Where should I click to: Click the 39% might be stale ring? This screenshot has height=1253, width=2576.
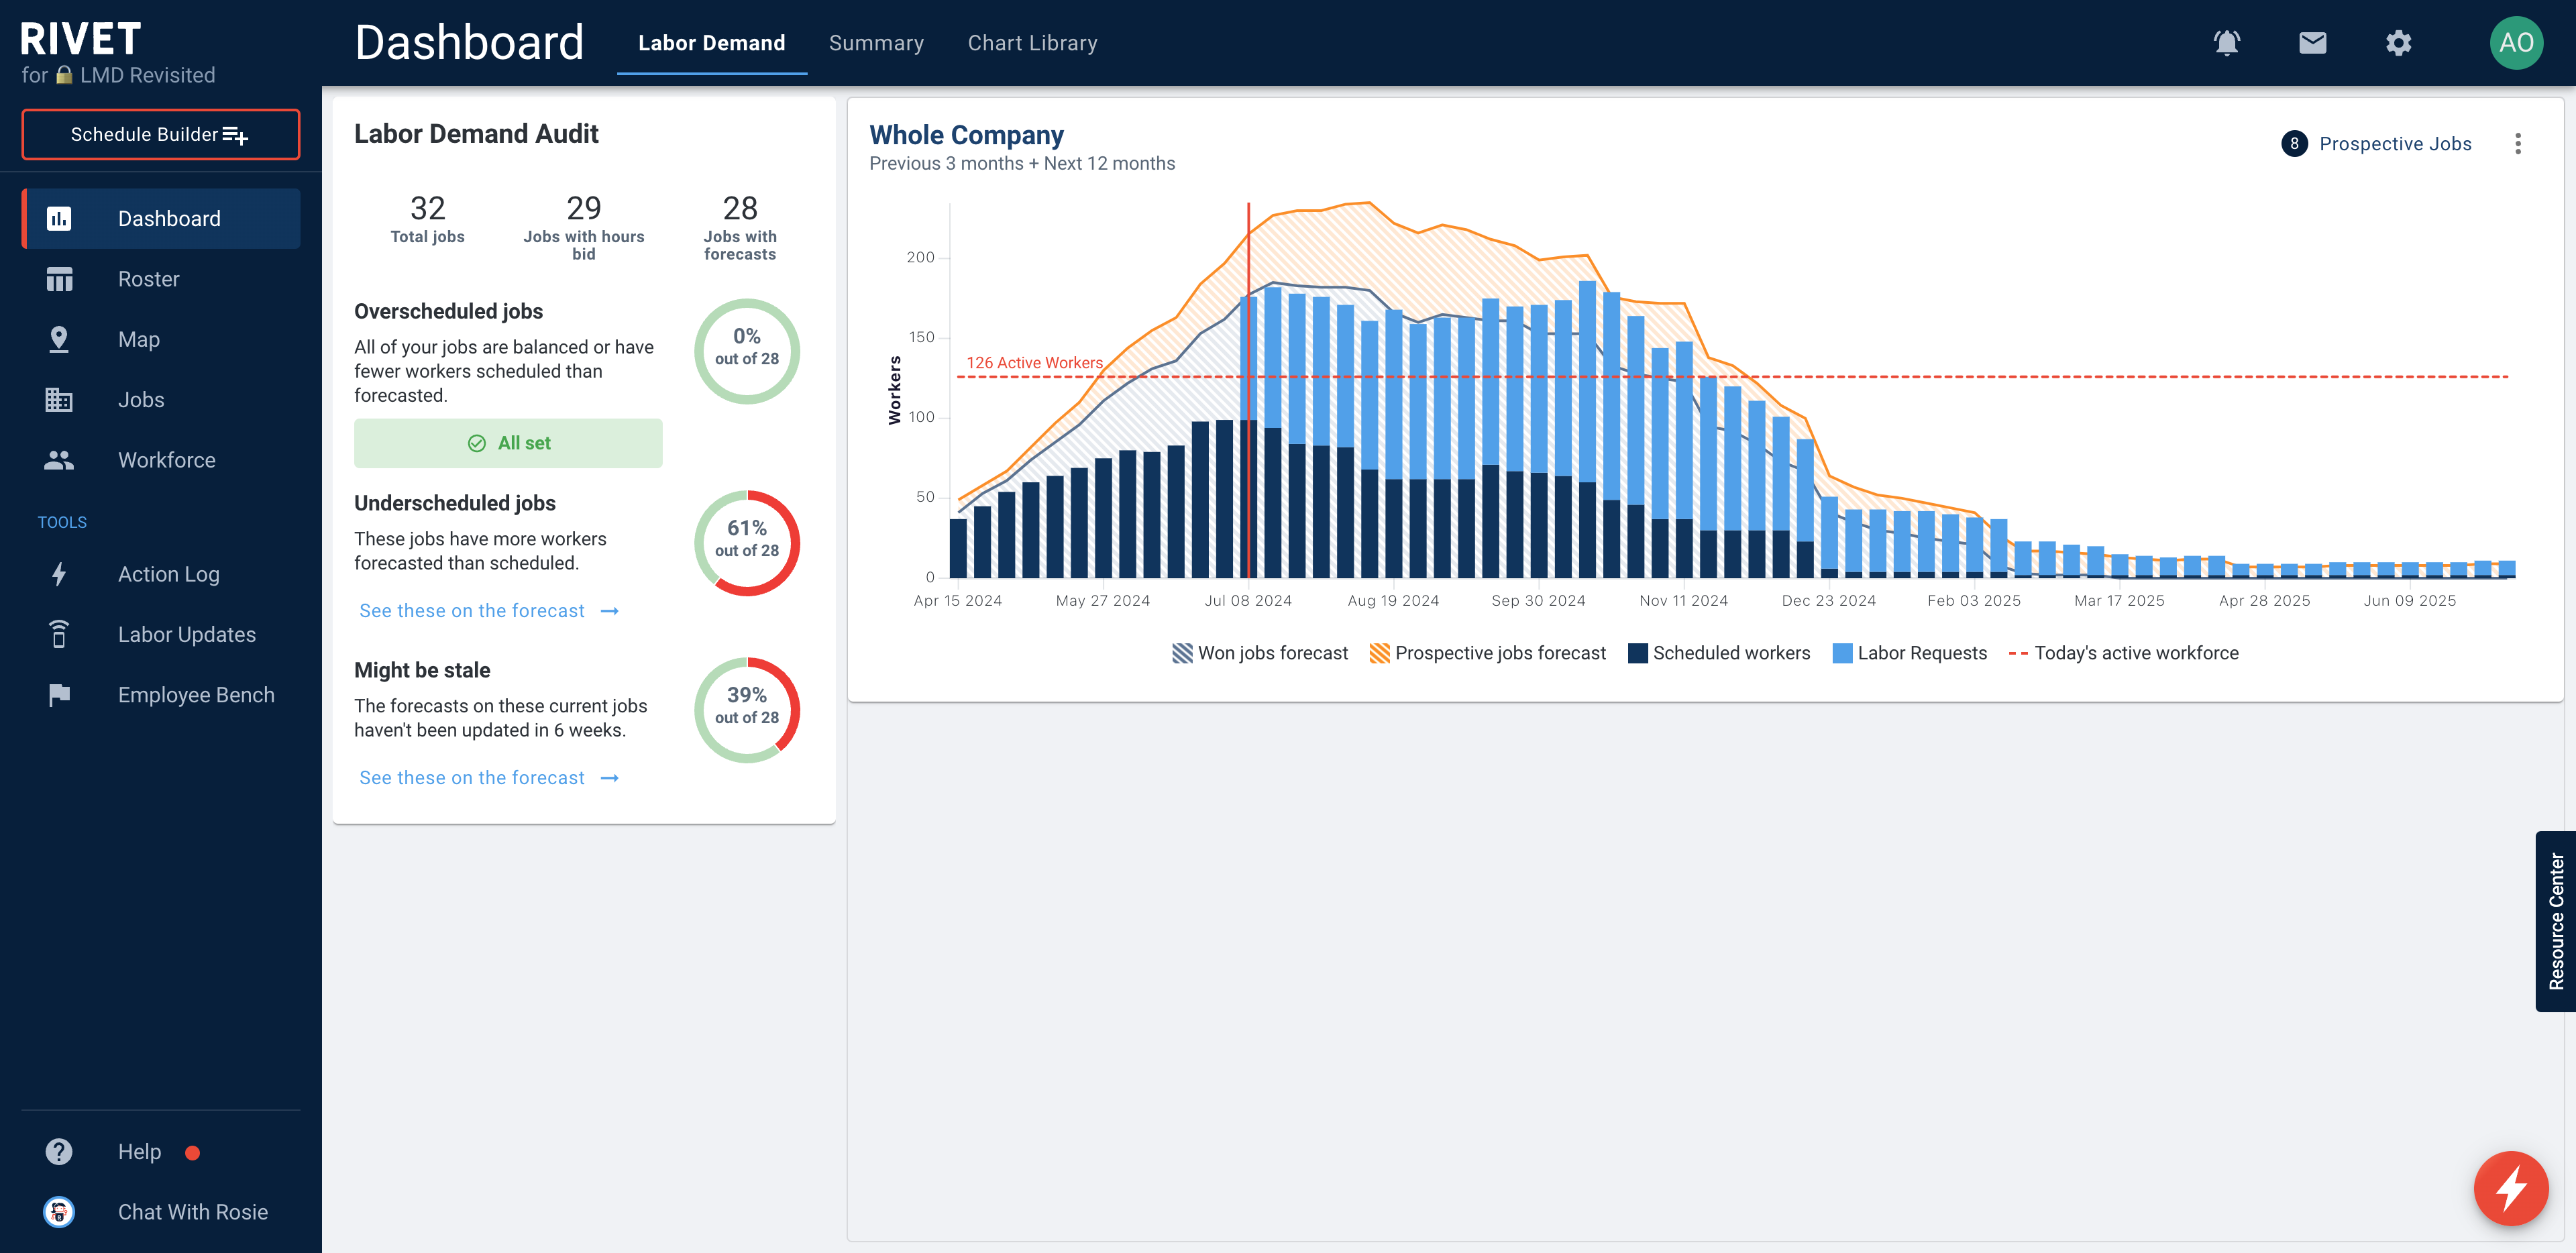[747, 710]
